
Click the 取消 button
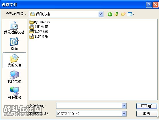pos(147,114)
